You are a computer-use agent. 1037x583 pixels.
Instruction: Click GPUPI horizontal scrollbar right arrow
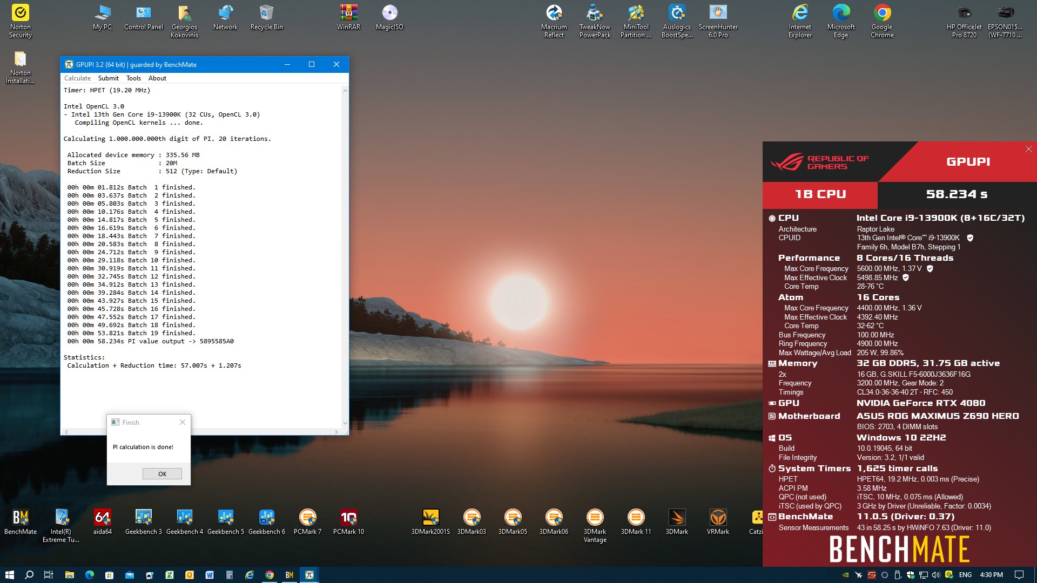pyautogui.click(x=336, y=432)
